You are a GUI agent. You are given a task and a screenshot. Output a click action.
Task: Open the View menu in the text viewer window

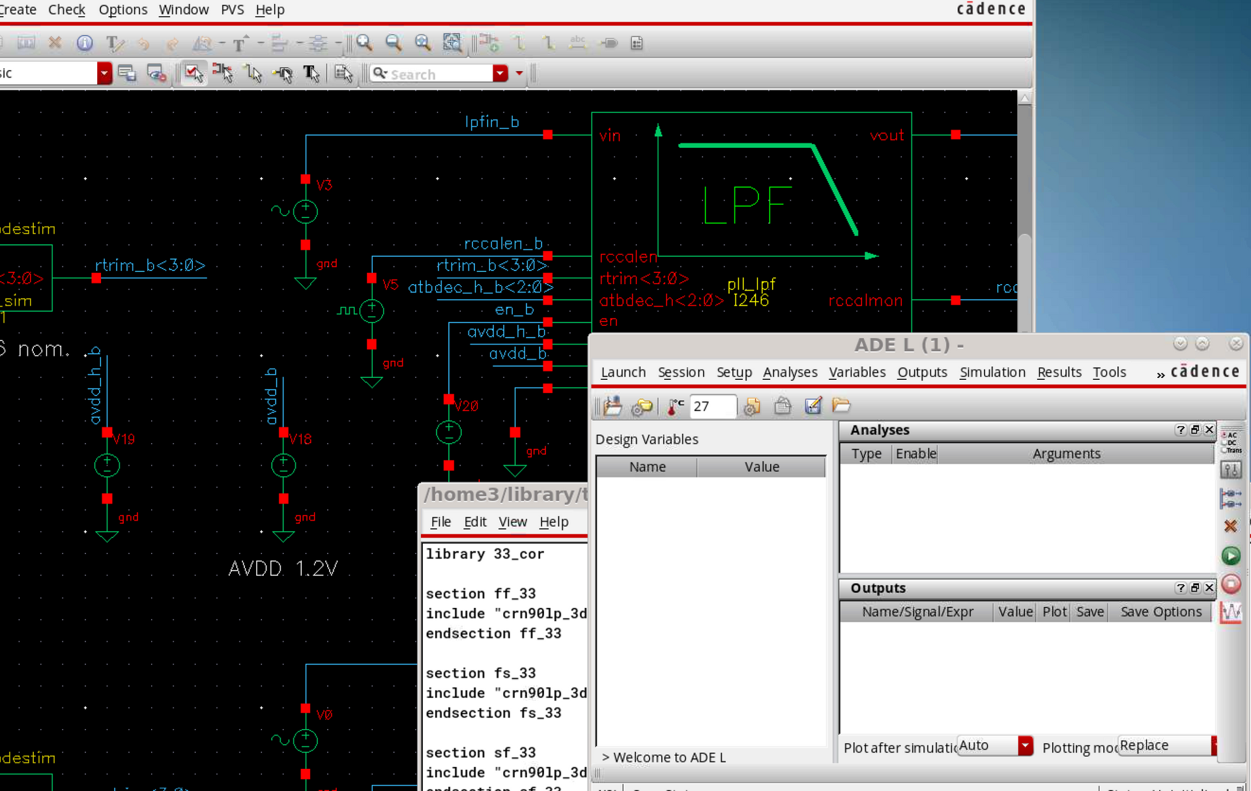pyautogui.click(x=512, y=522)
